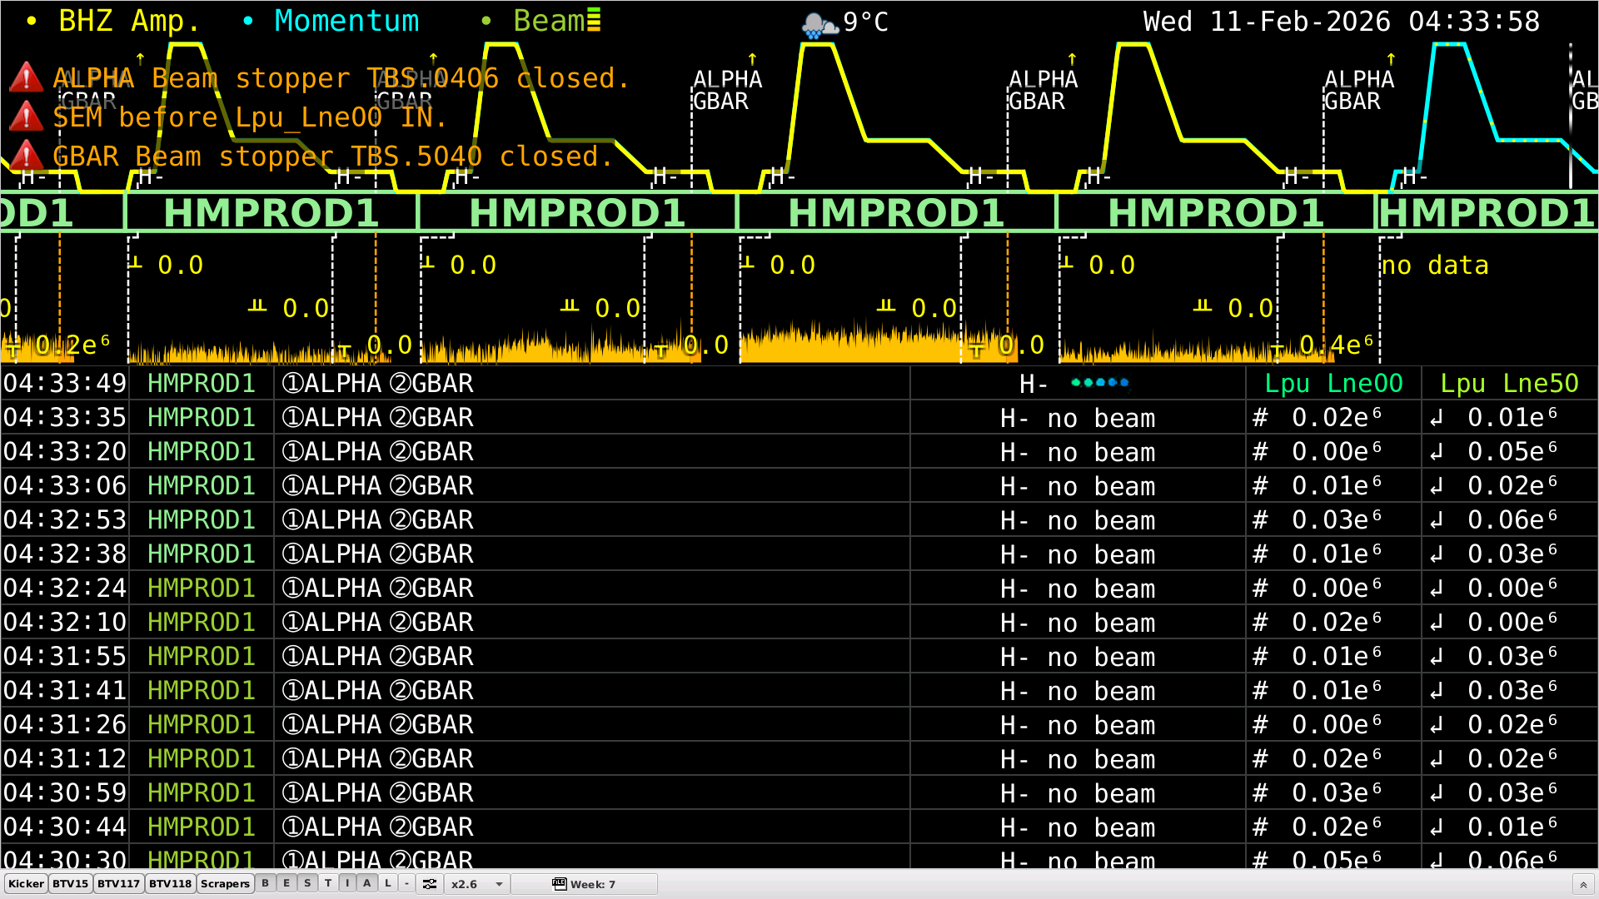Toggle the B filter button

click(x=265, y=884)
